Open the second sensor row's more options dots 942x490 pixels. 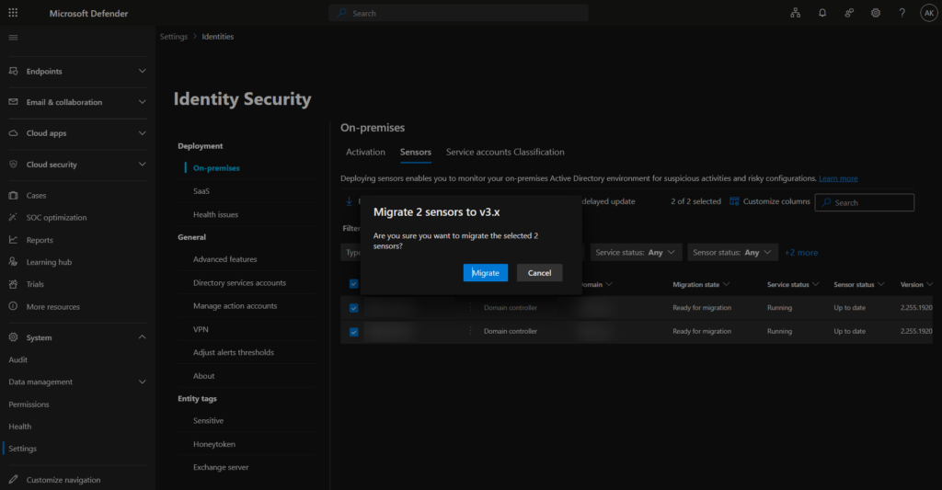pyautogui.click(x=470, y=331)
